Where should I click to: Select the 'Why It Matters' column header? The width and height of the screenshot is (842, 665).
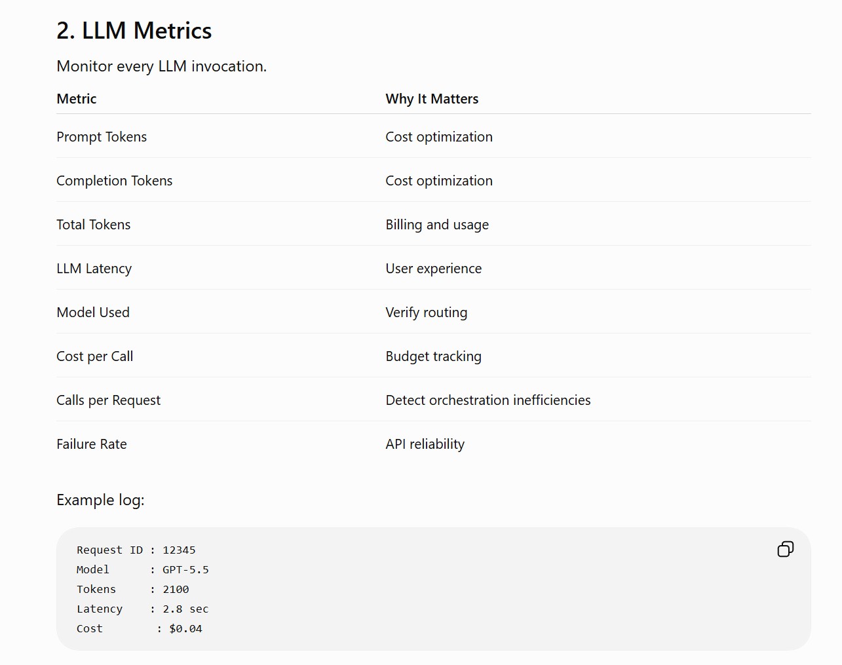coord(432,99)
